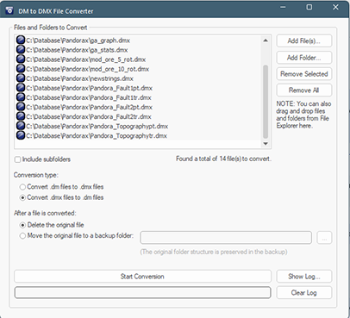
Task: Click the backup folder path field
Action: click(226, 238)
